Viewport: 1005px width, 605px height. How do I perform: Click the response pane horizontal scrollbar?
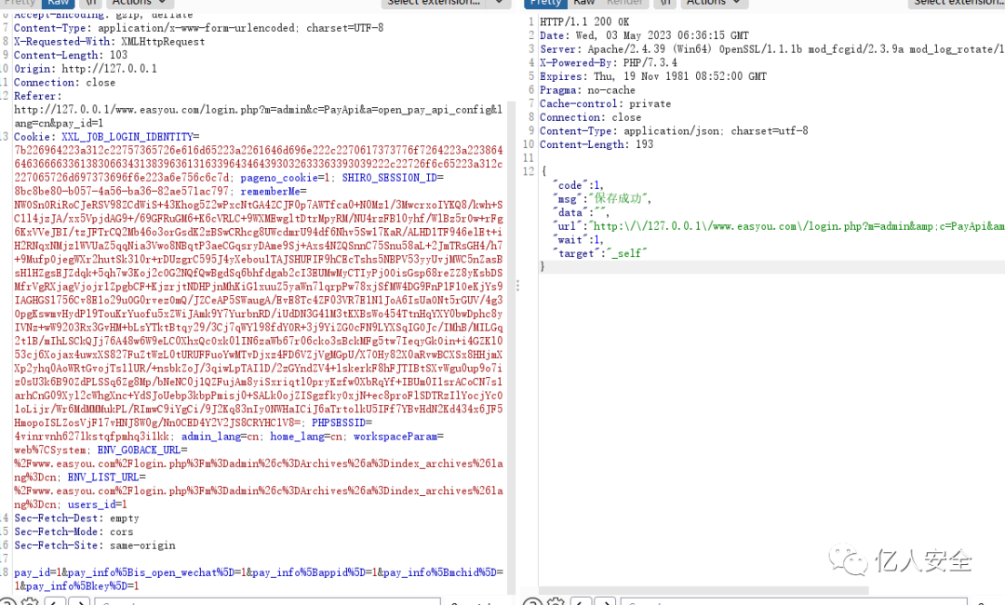click(x=703, y=590)
